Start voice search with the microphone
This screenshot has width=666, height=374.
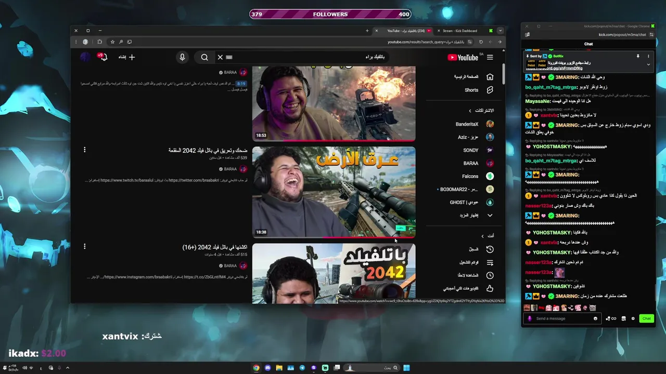click(182, 57)
